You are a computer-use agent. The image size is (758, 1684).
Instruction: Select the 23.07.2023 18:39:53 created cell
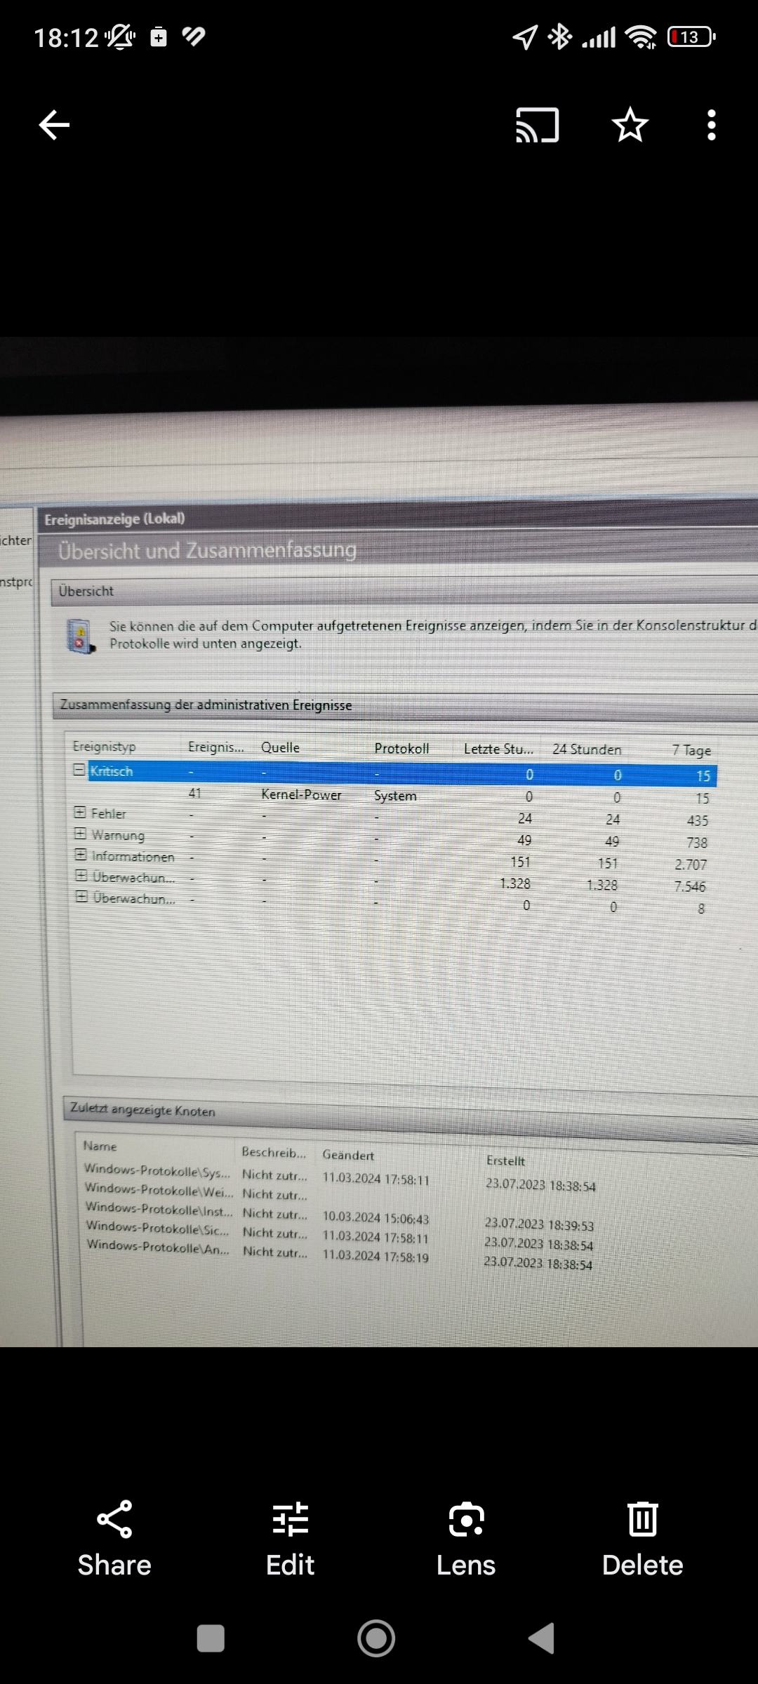click(539, 1224)
